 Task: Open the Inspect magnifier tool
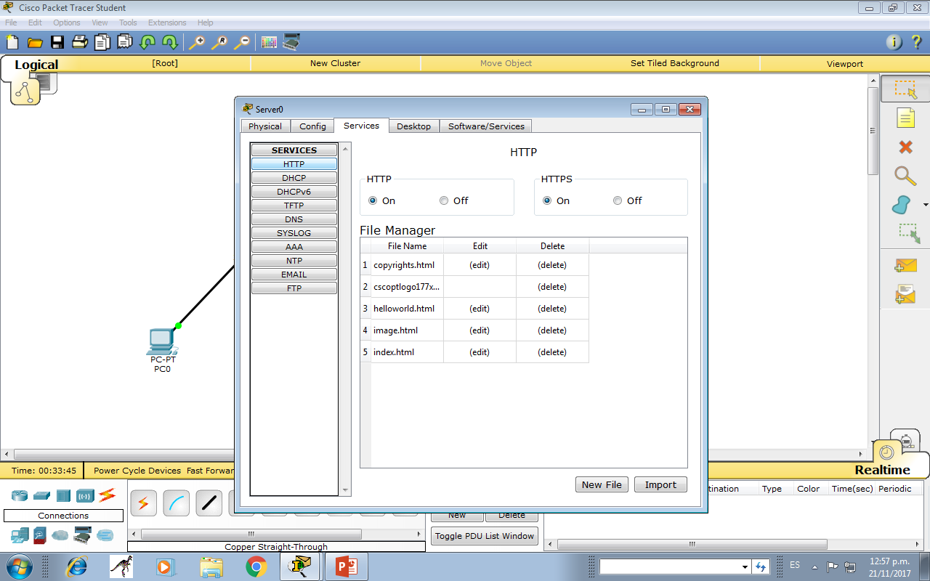(904, 175)
